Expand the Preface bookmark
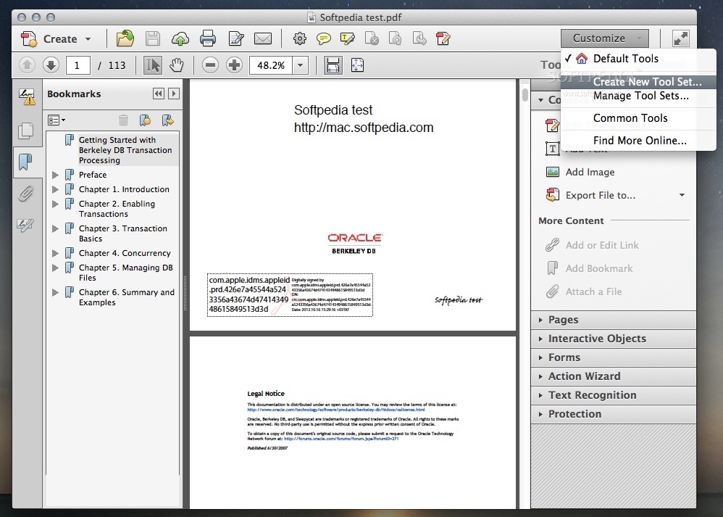The height and width of the screenshot is (517, 723). [x=55, y=175]
